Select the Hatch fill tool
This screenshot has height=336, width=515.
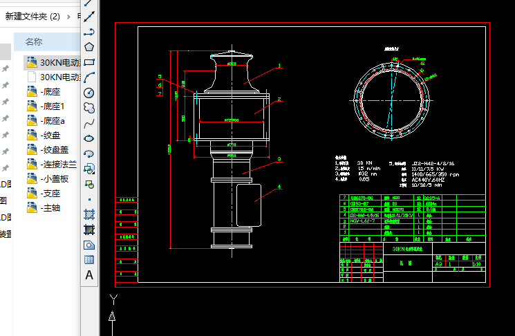[89, 214]
